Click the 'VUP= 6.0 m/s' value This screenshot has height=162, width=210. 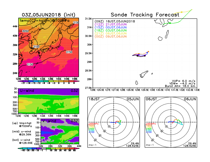(183, 81)
